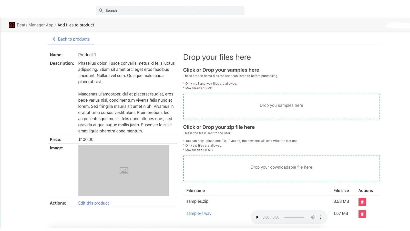Click the File name column header

(196, 190)
